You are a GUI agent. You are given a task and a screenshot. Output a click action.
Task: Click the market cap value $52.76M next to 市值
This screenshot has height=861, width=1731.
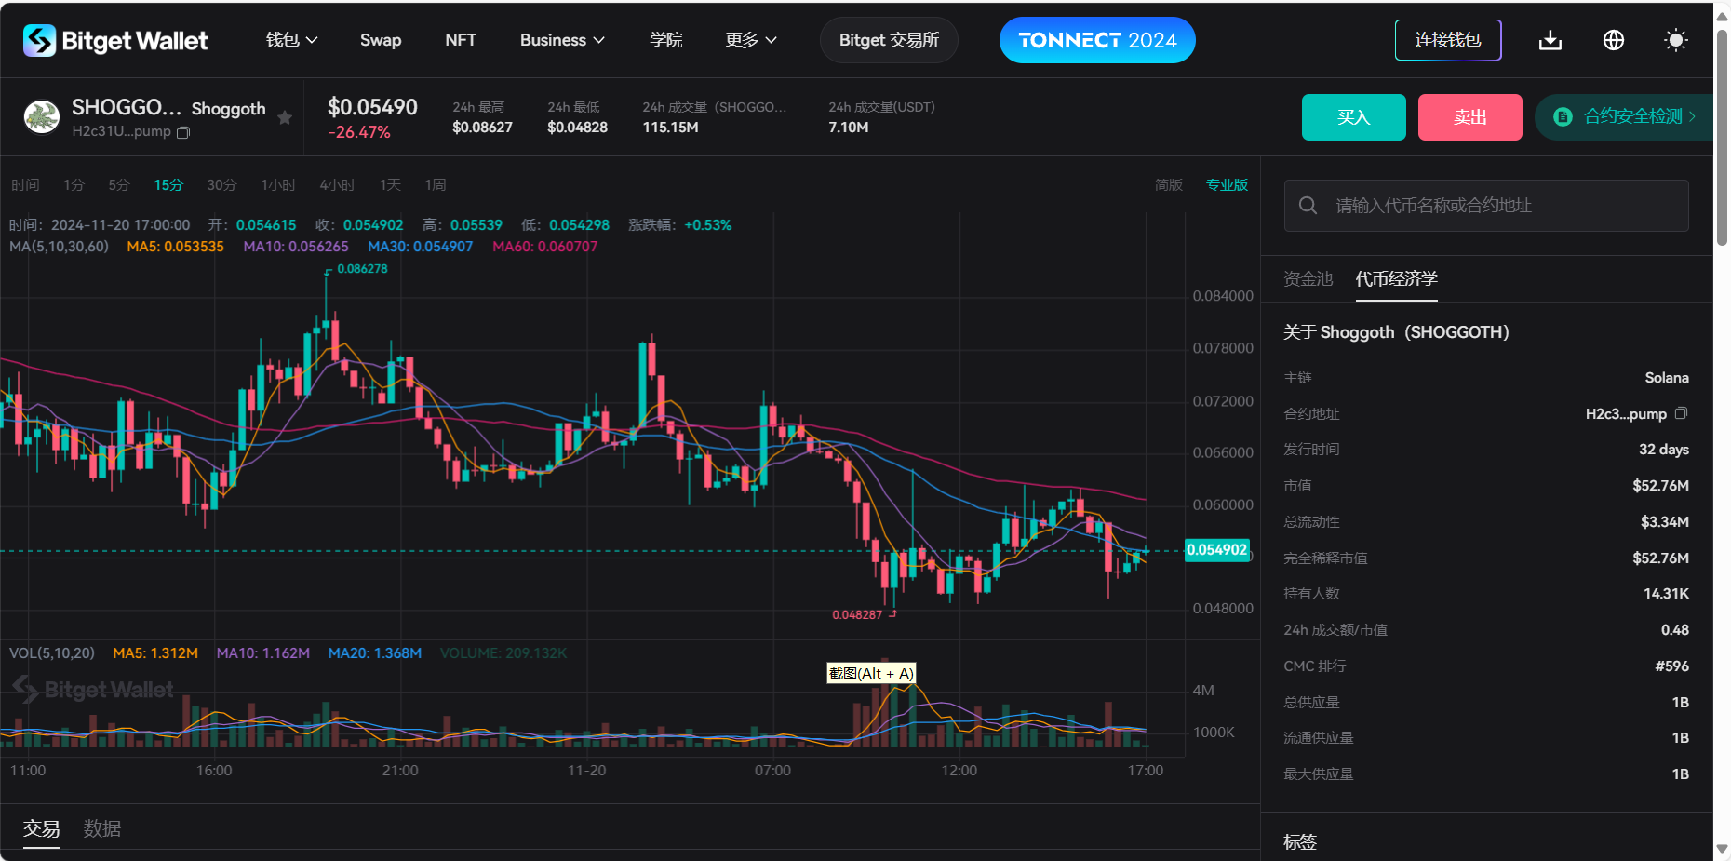click(x=1660, y=486)
